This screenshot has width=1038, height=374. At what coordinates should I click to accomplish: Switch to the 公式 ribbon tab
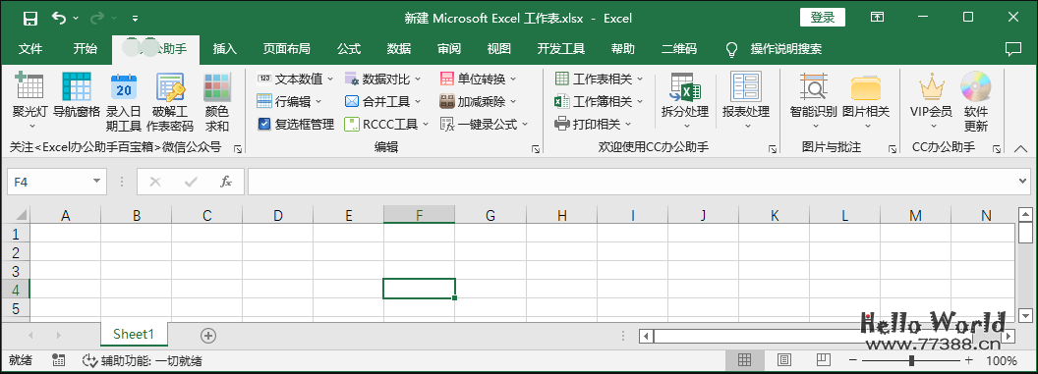(349, 49)
